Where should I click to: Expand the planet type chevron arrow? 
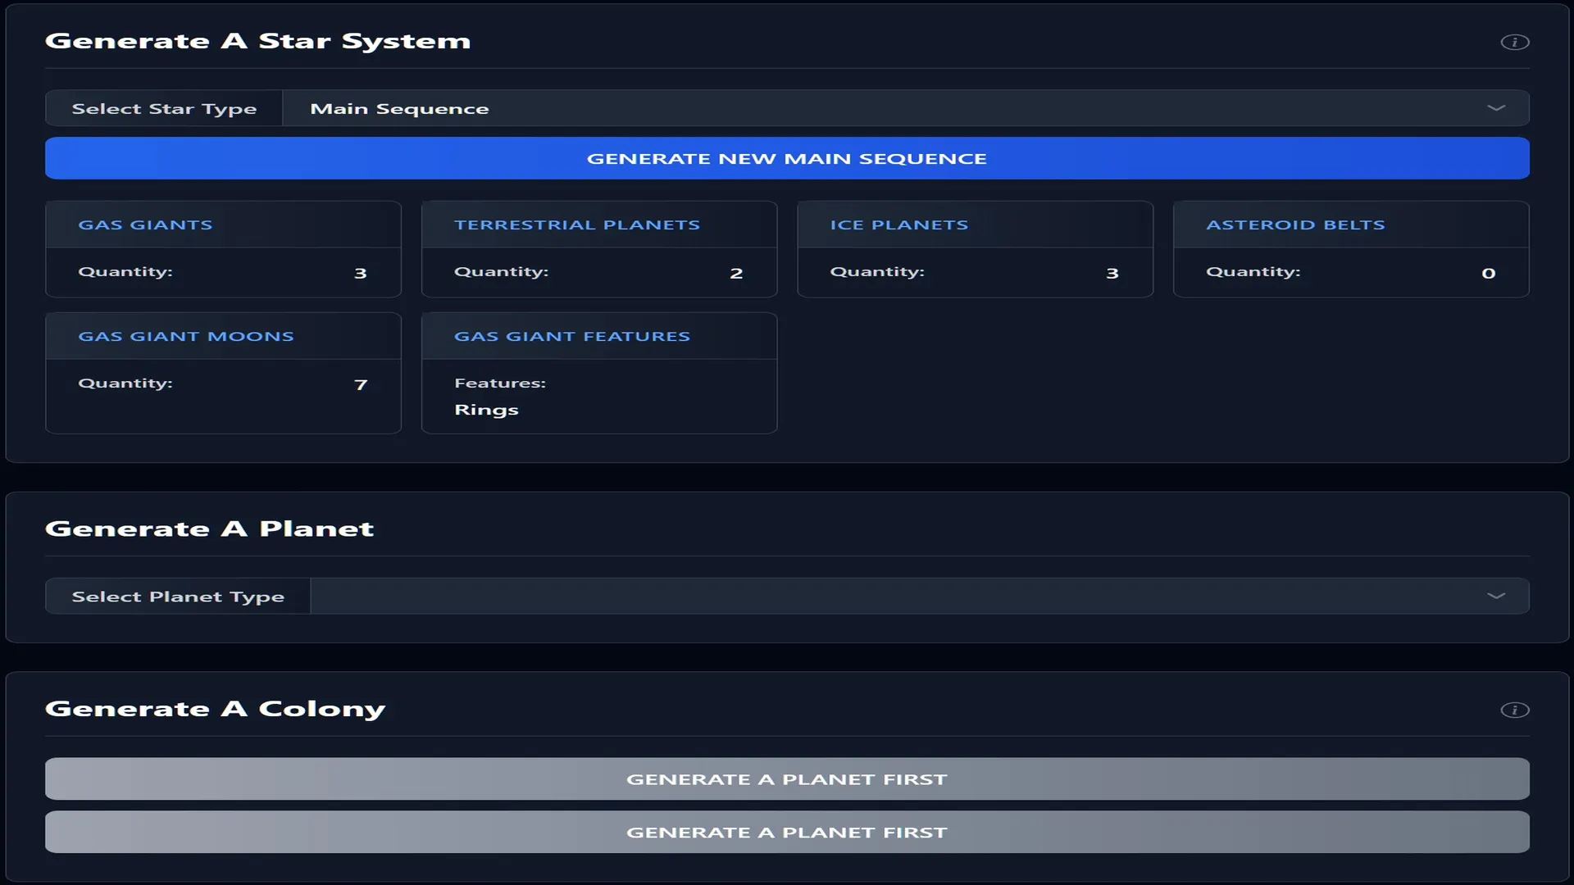point(1496,596)
